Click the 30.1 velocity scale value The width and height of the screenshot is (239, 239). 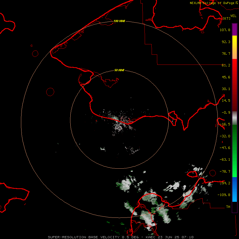coord(226,89)
